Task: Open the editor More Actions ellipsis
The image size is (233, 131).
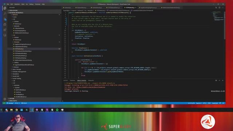Action: point(222,8)
